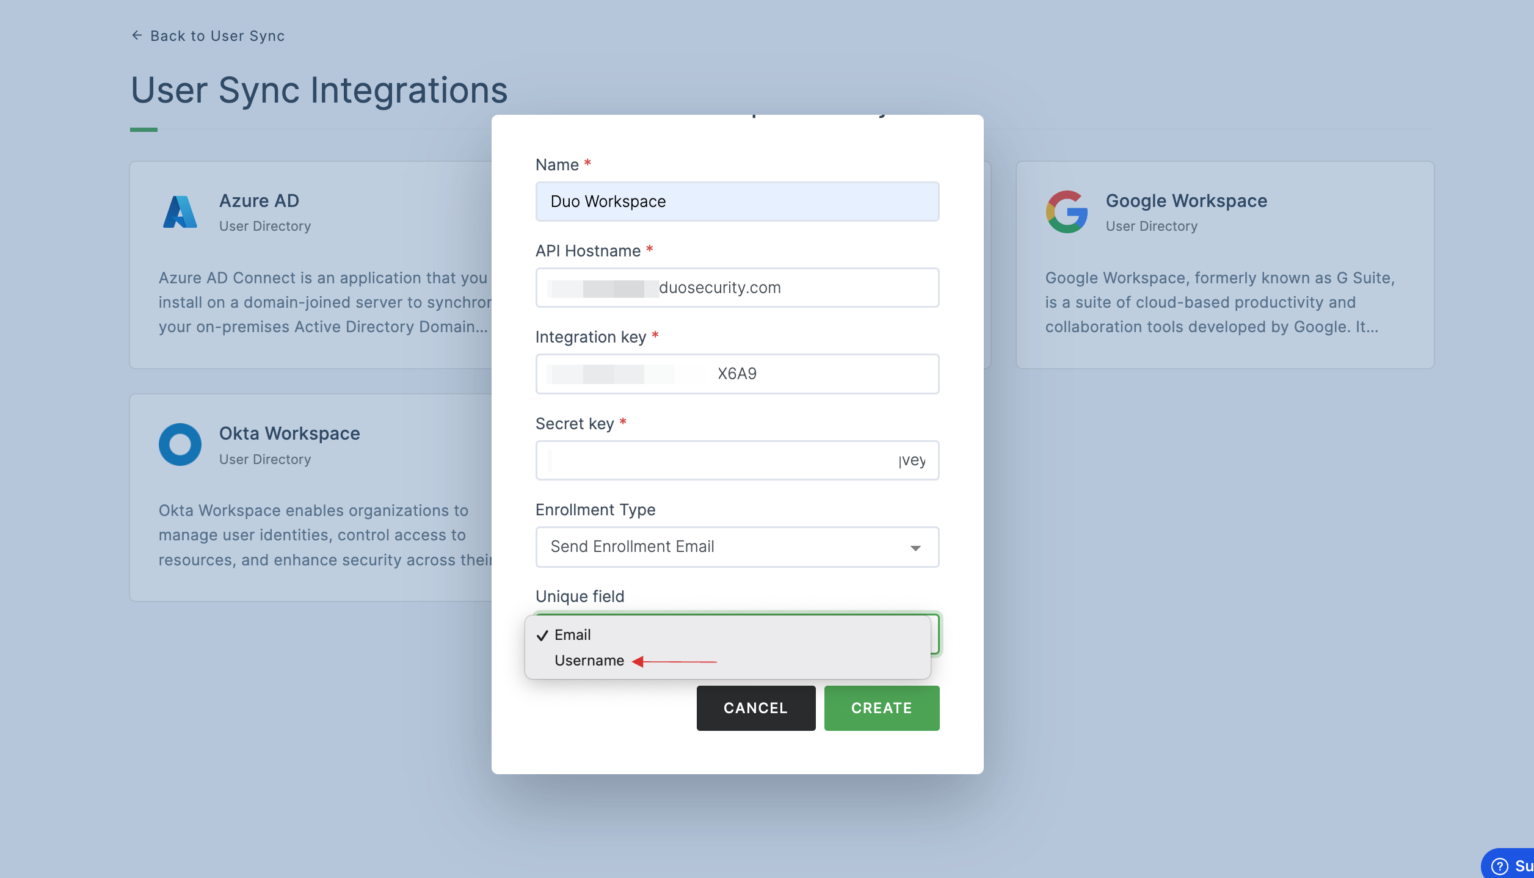Image resolution: width=1534 pixels, height=878 pixels.
Task: Click the Google Workspace description text
Action: point(1220,302)
